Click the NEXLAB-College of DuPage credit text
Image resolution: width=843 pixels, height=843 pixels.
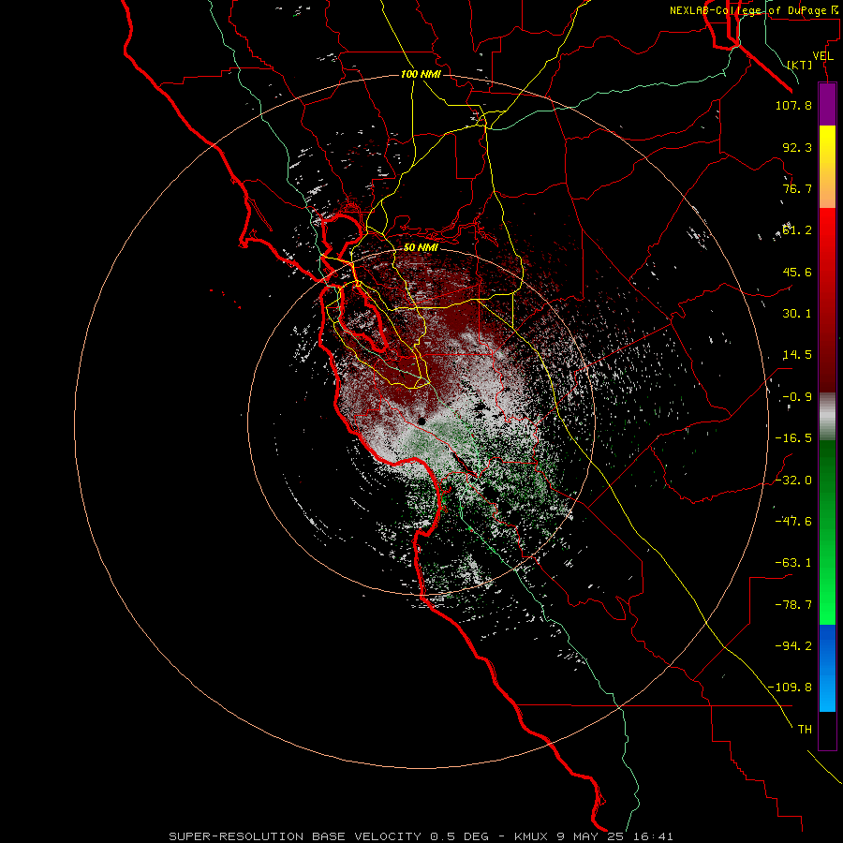[756, 10]
